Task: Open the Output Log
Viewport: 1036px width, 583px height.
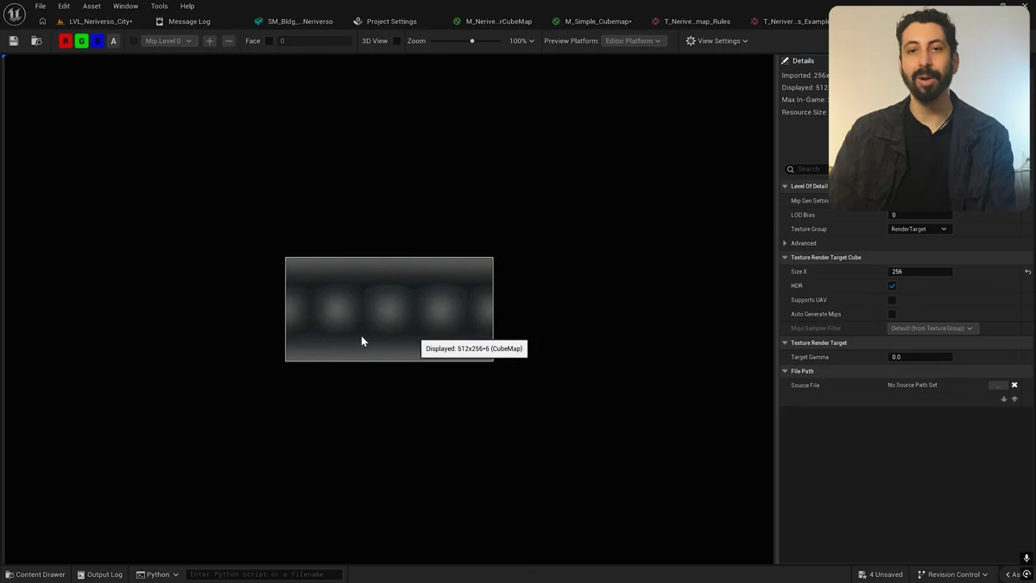Action: (x=100, y=574)
